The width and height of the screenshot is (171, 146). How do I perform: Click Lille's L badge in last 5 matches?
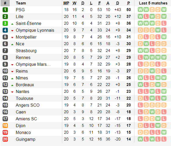pyautogui.click(x=146, y=17)
